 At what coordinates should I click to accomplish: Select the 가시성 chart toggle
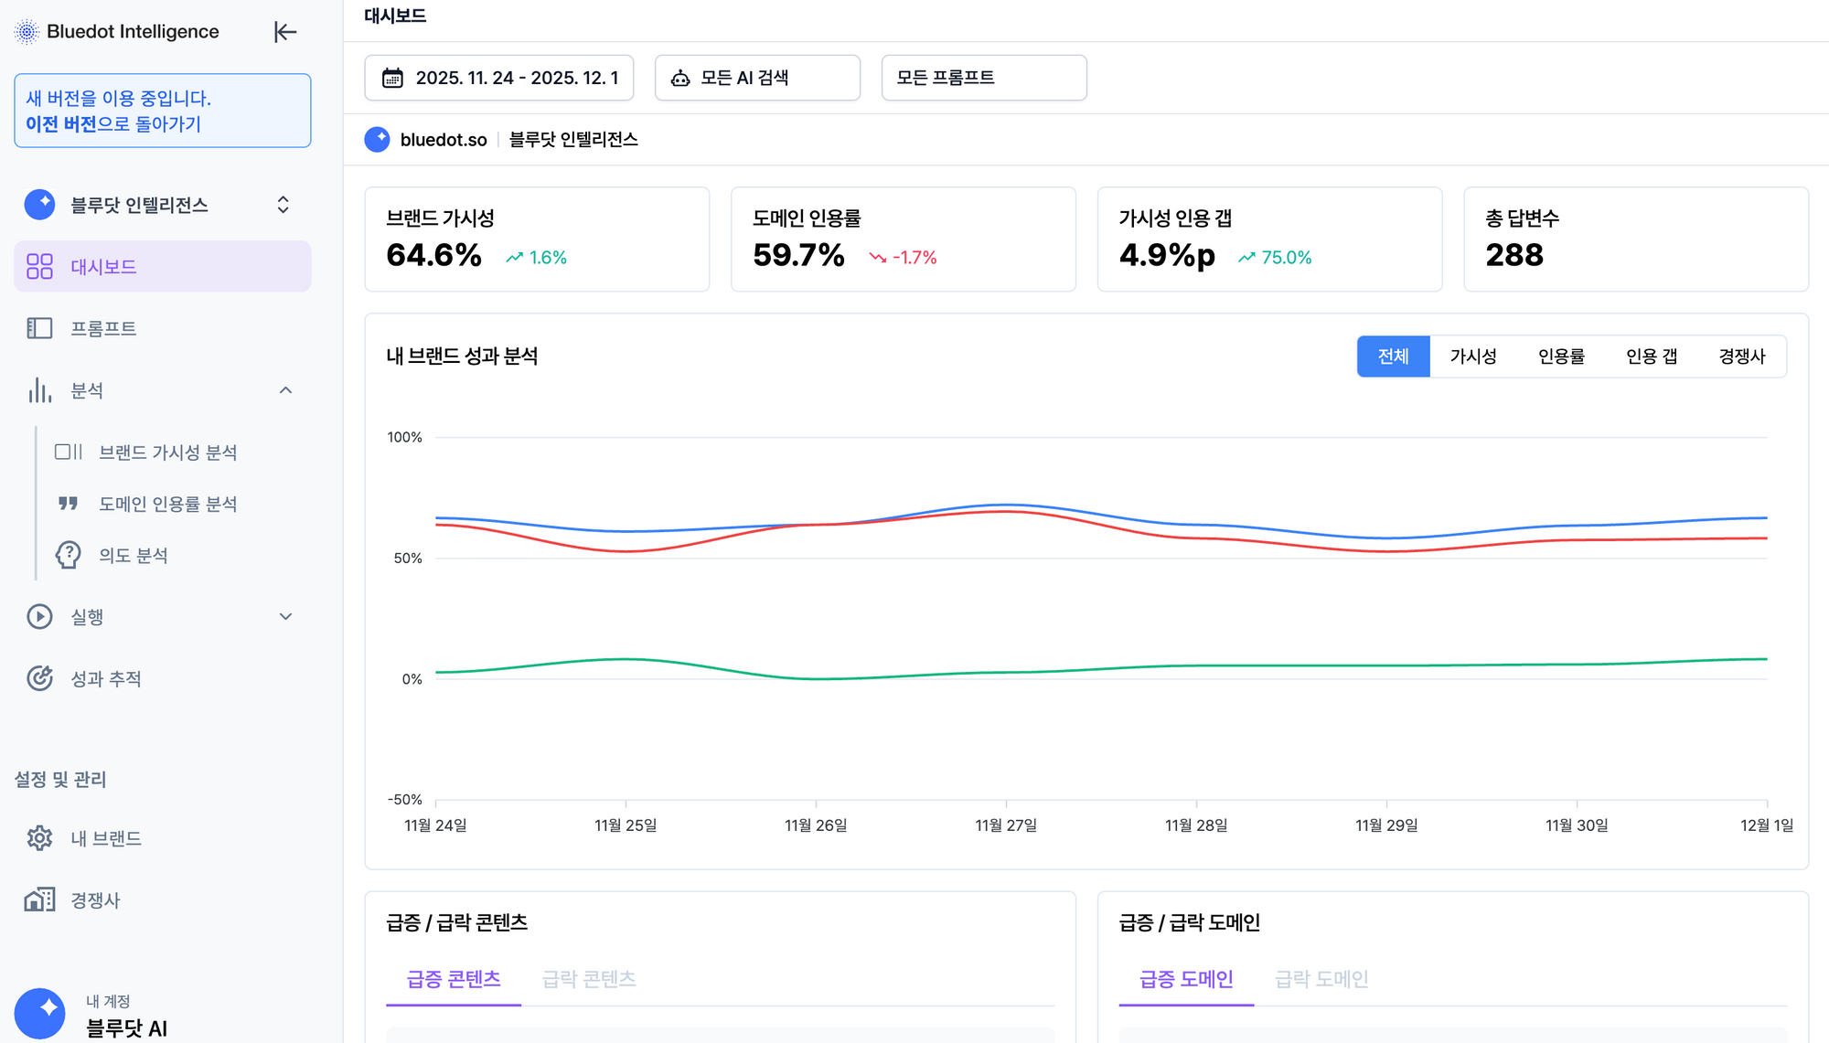[x=1473, y=357]
